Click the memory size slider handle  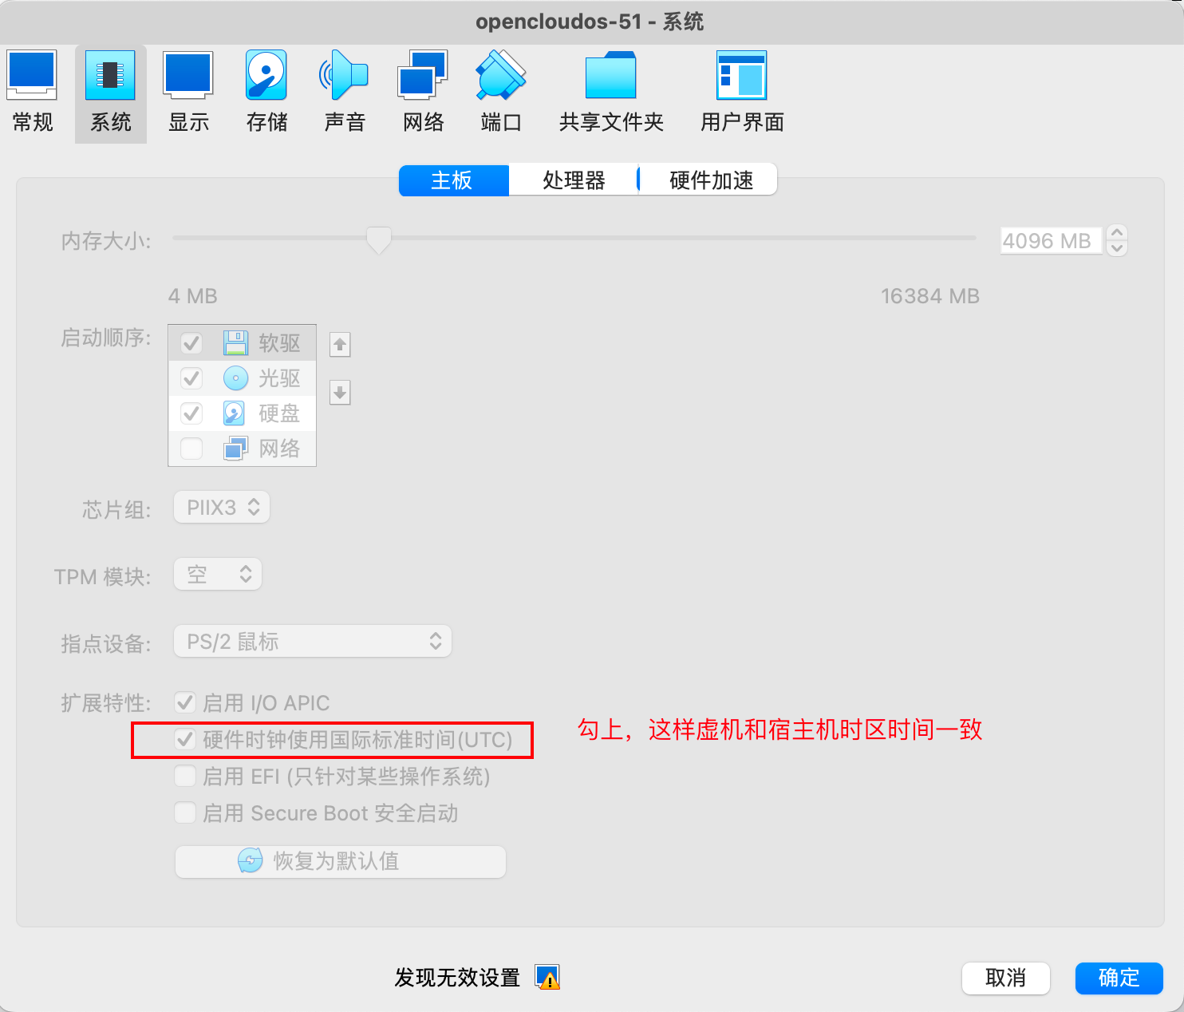tap(378, 239)
